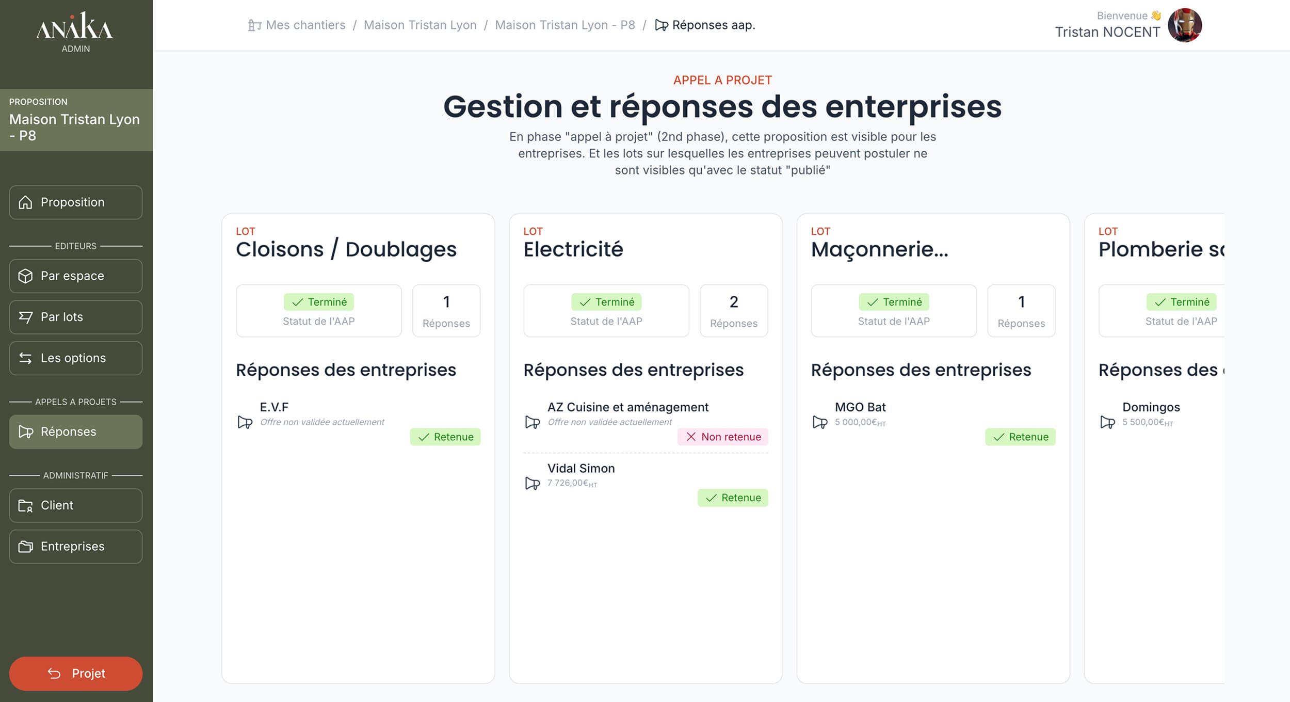Viewport: 1290px width, 702px height.
Task: Click Terminé status in Electricité lot
Action: click(x=606, y=302)
